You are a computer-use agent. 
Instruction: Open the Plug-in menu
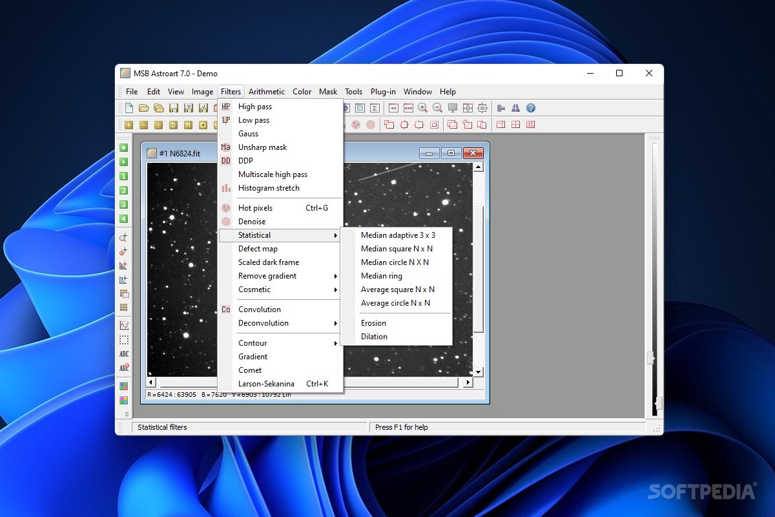(384, 92)
